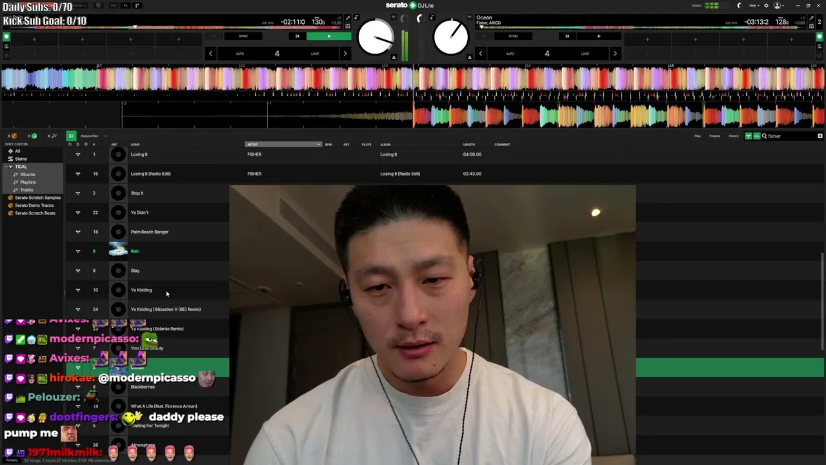
Task: Select cue points tab on right deck
Action: (820, 37)
